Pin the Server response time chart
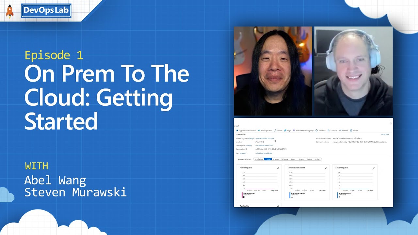Viewport: 418px width, 235px height. [x=326, y=168]
